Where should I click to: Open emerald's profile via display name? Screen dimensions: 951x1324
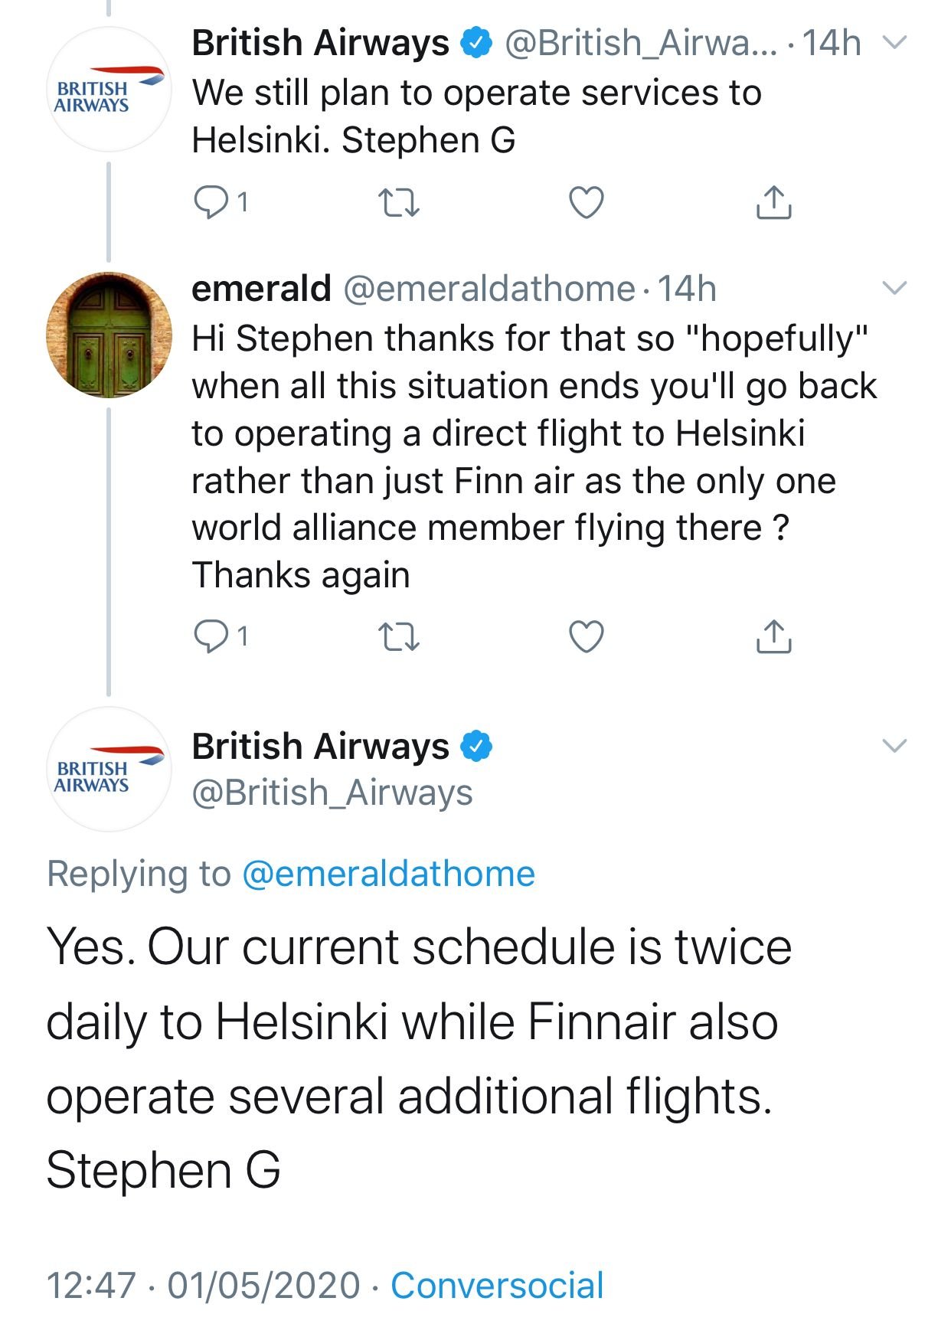tap(261, 289)
